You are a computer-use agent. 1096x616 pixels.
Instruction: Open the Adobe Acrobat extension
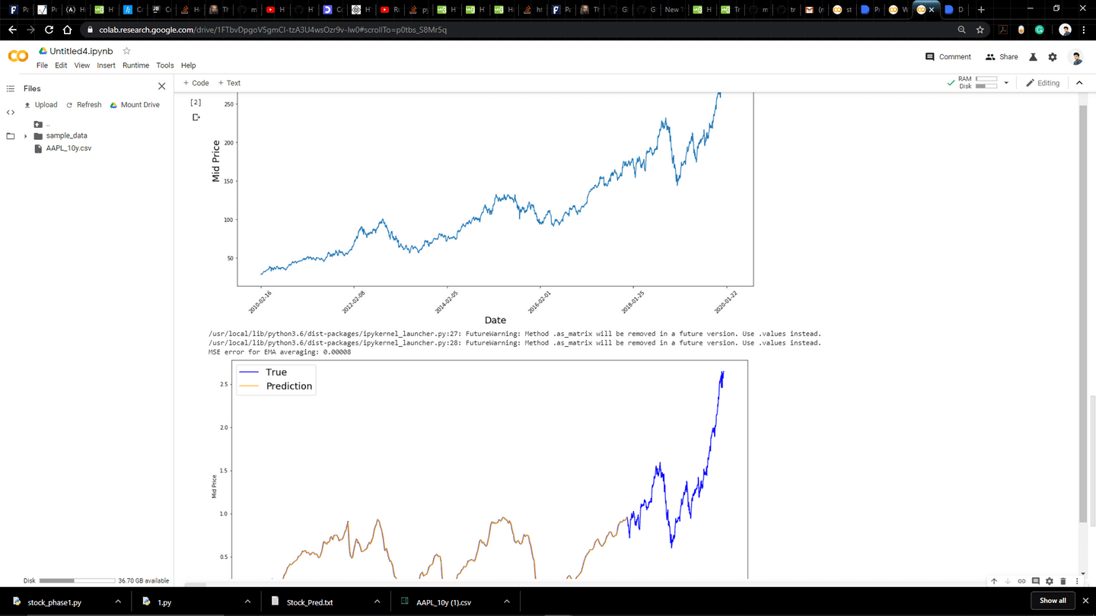pyautogui.click(x=1003, y=30)
